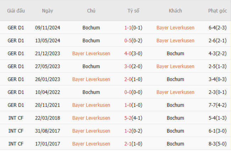
Task: Click the "Giải đấu" column header
Action: pos(16,11)
